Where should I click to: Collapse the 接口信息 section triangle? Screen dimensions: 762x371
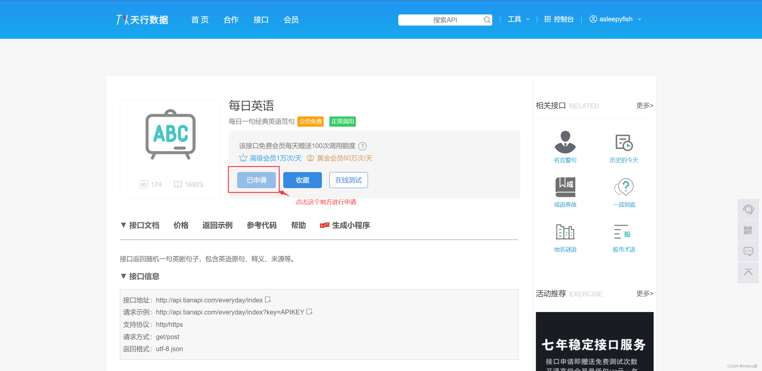(123, 276)
